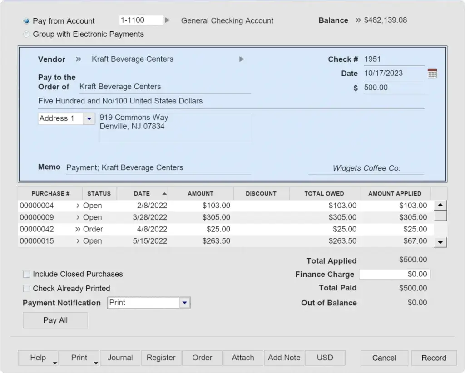Click the $482,139.08 balance value
This screenshot has width=465, height=373.
click(x=386, y=20)
